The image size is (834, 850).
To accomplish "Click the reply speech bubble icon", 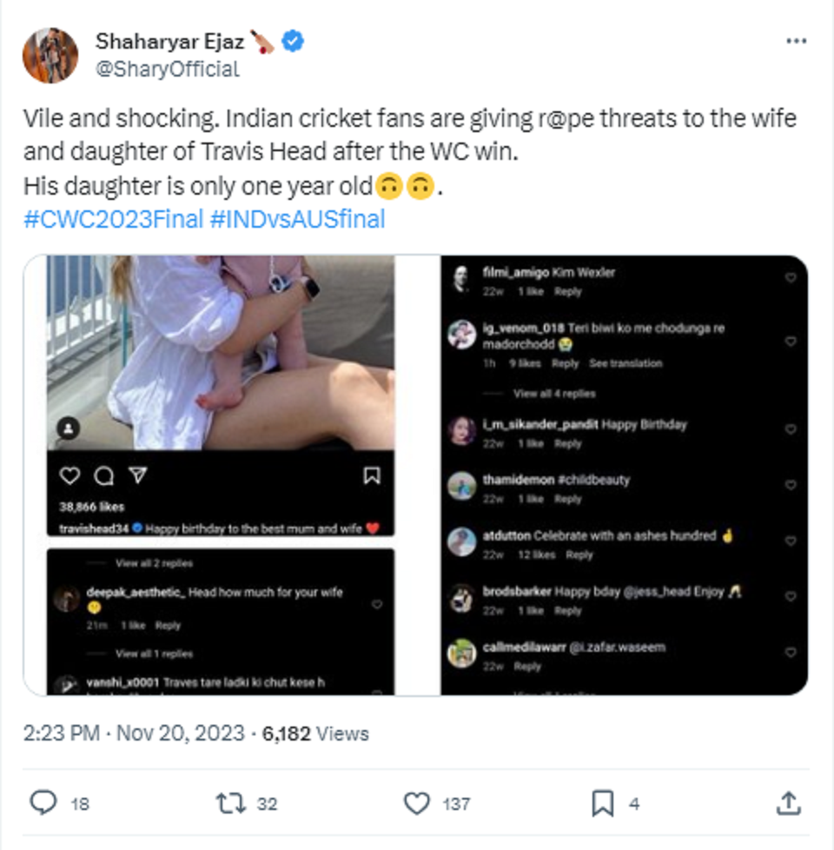I will pyautogui.click(x=43, y=803).
